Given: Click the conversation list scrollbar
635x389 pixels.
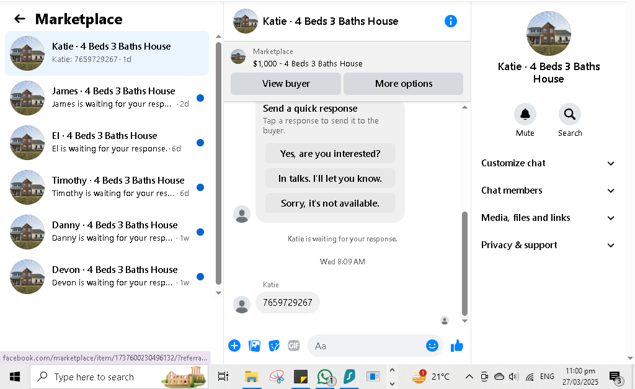Looking at the screenshot, I should click(x=219, y=163).
